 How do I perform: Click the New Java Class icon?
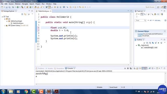click(31, 7)
